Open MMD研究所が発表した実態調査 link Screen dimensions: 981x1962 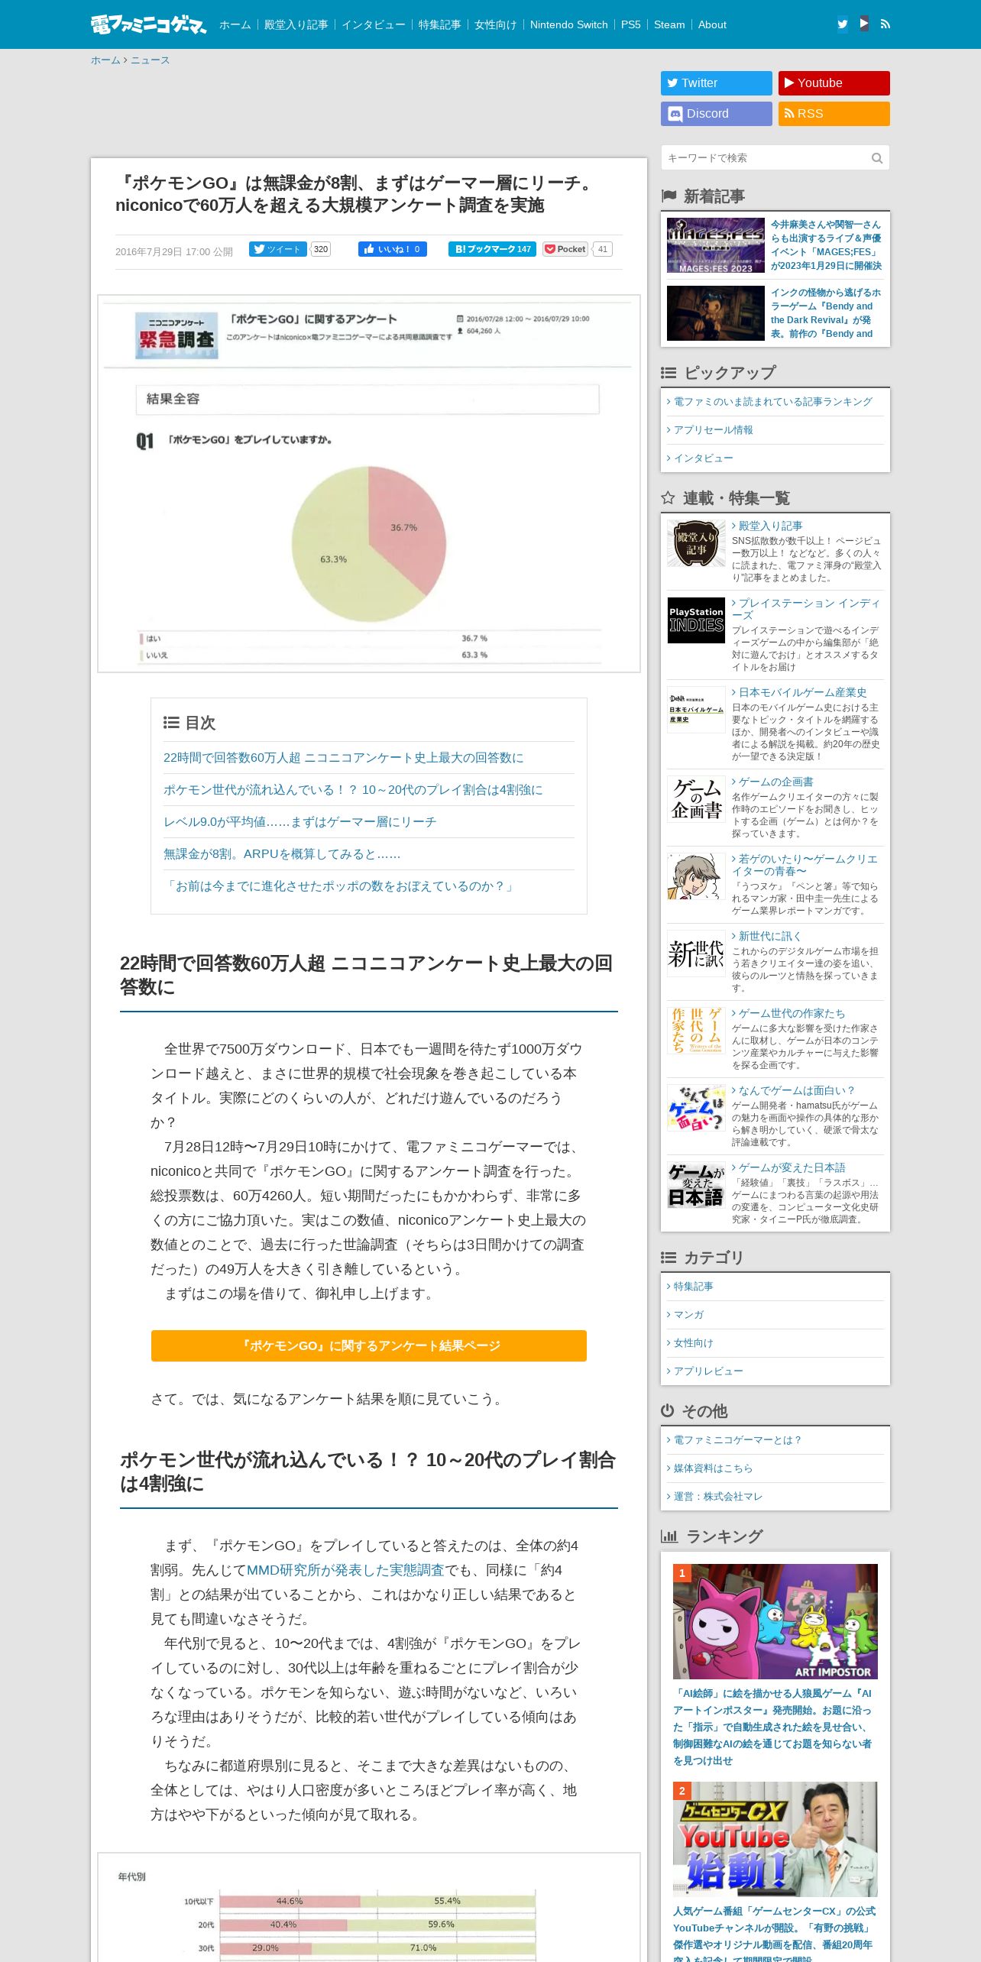[345, 1570]
